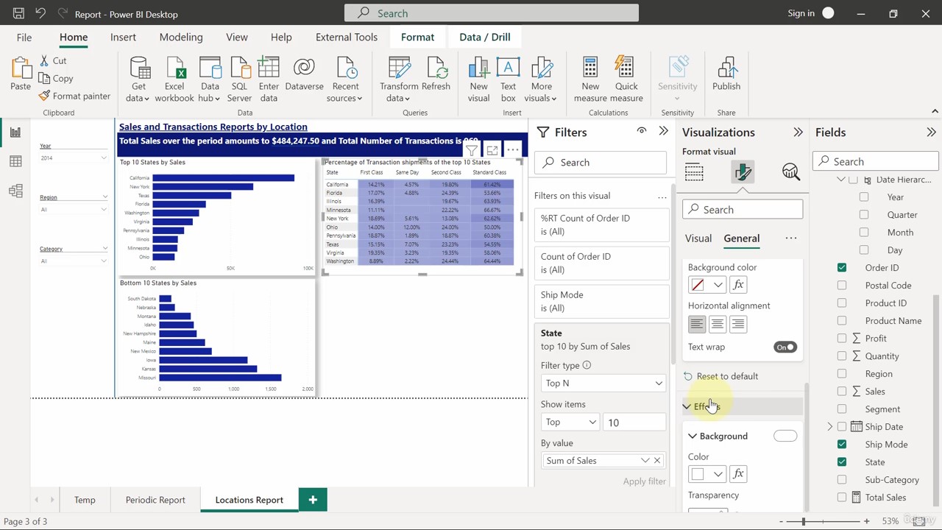The height and width of the screenshot is (530, 942).
Task: Open Transform data button
Action: pos(399,79)
